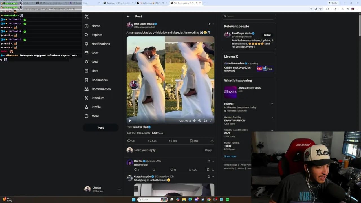
Task: Bookmark the post with 3.9K bookmarks
Action: pyautogui.click(x=194, y=141)
